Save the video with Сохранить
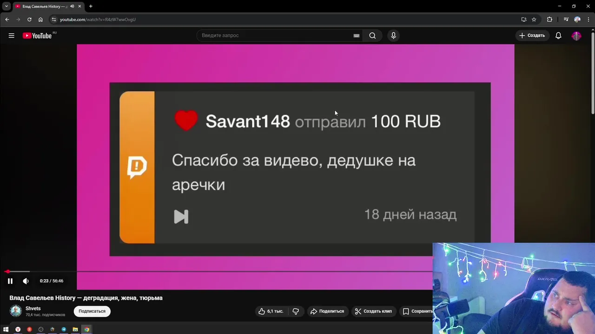Image resolution: width=595 pixels, height=334 pixels. click(x=417, y=311)
